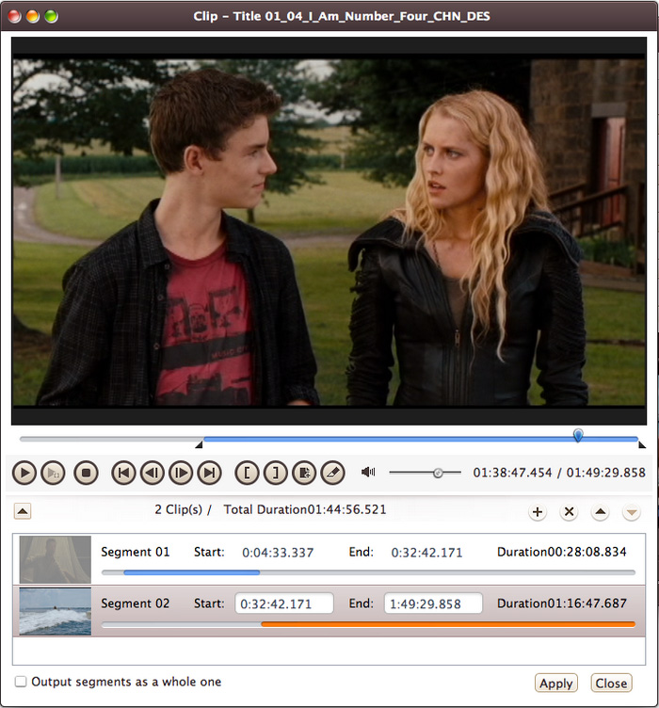The height and width of the screenshot is (708, 659).
Task: Click the Stop playback button
Action: (x=87, y=473)
